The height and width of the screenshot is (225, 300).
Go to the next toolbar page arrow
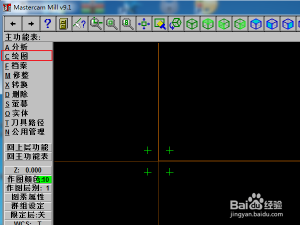tap(31, 24)
